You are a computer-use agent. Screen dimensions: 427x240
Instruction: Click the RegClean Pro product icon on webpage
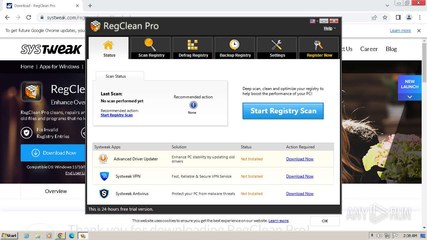click(x=32, y=91)
